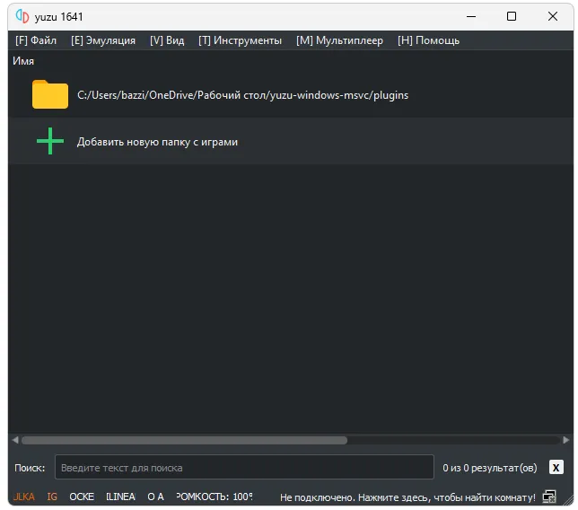Click the yuzu logo in title bar
578x510 pixels.
[x=22, y=16]
